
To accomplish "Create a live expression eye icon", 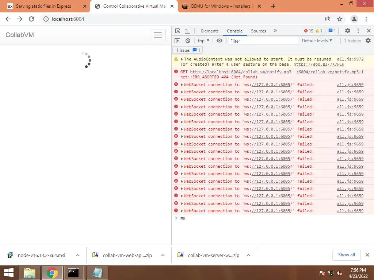I will click(220, 41).
